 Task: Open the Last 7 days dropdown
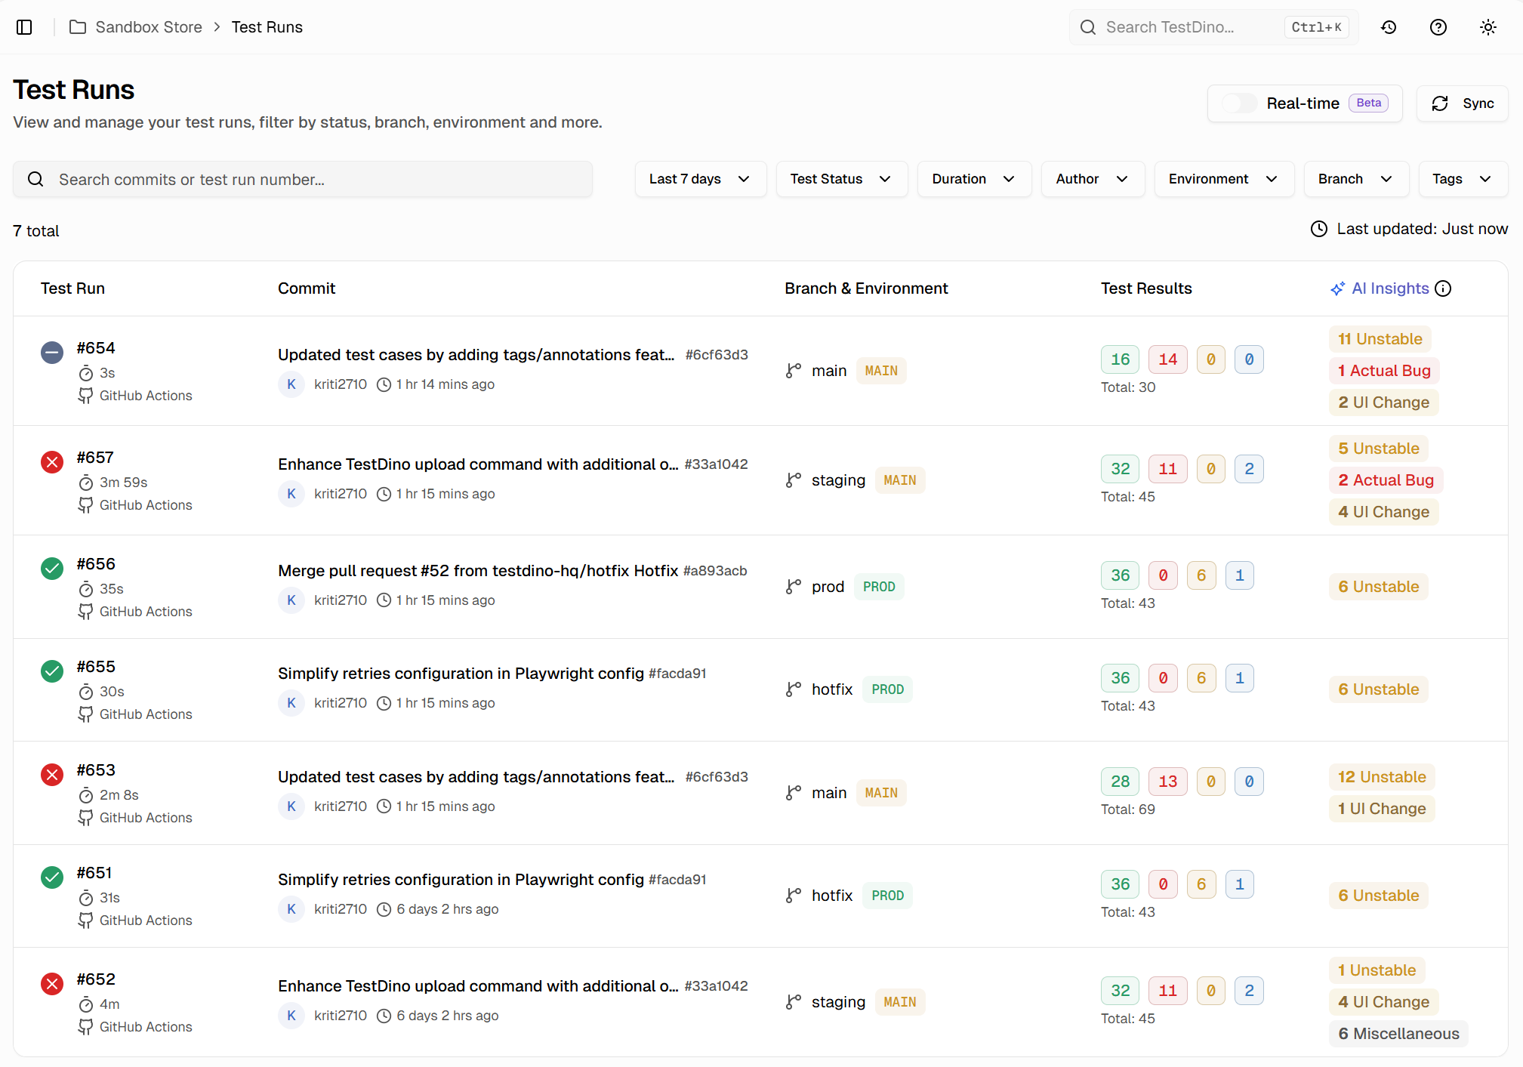click(x=699, y=179)
